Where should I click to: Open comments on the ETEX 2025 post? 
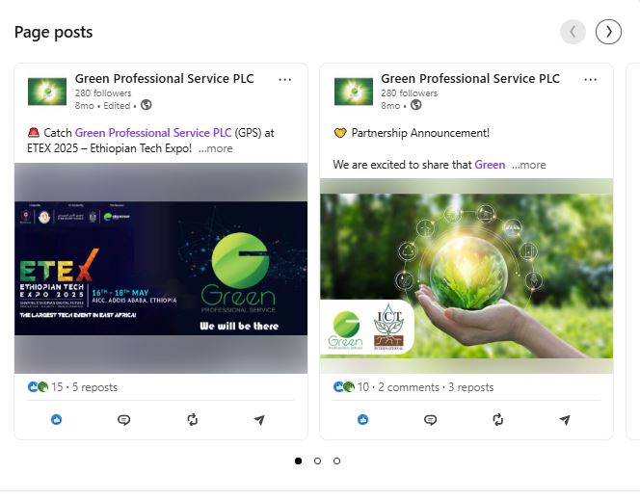pyautogui.click(x=123, y=420)
